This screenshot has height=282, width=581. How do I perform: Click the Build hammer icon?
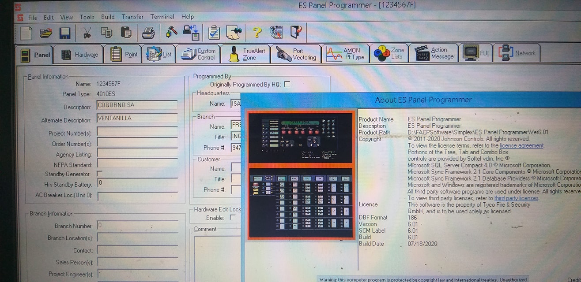171,33
